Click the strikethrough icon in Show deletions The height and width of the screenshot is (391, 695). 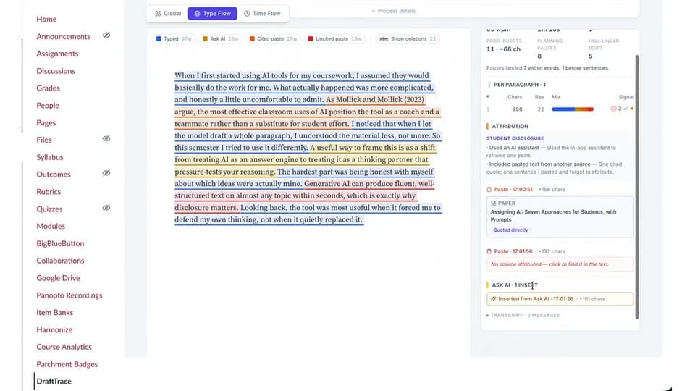384,39
